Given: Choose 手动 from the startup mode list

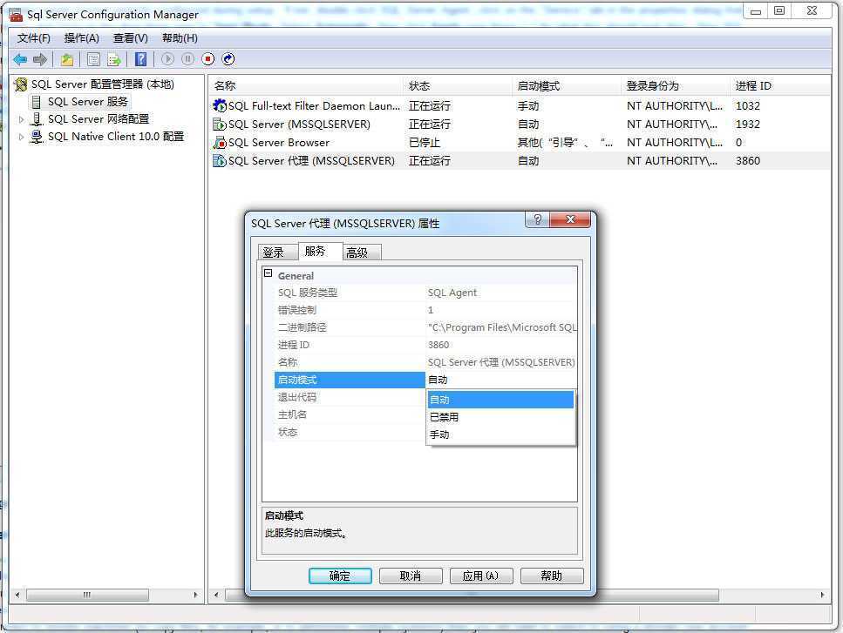Looking at the screenshot, I should click(500, 434).
